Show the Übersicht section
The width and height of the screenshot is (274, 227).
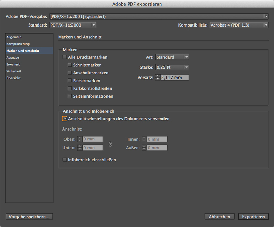click(29, 78)
